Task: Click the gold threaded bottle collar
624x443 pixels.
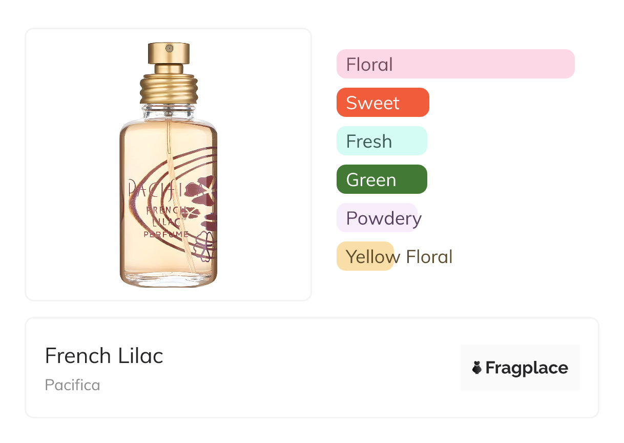Action: click(169, 89)
